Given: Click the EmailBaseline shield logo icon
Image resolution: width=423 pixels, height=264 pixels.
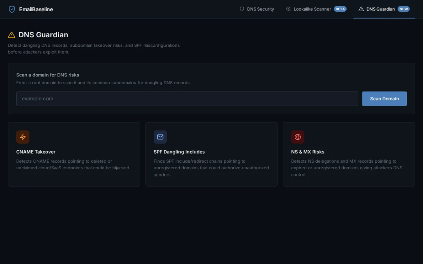Looking at the screenshot, I should [12, 9].
